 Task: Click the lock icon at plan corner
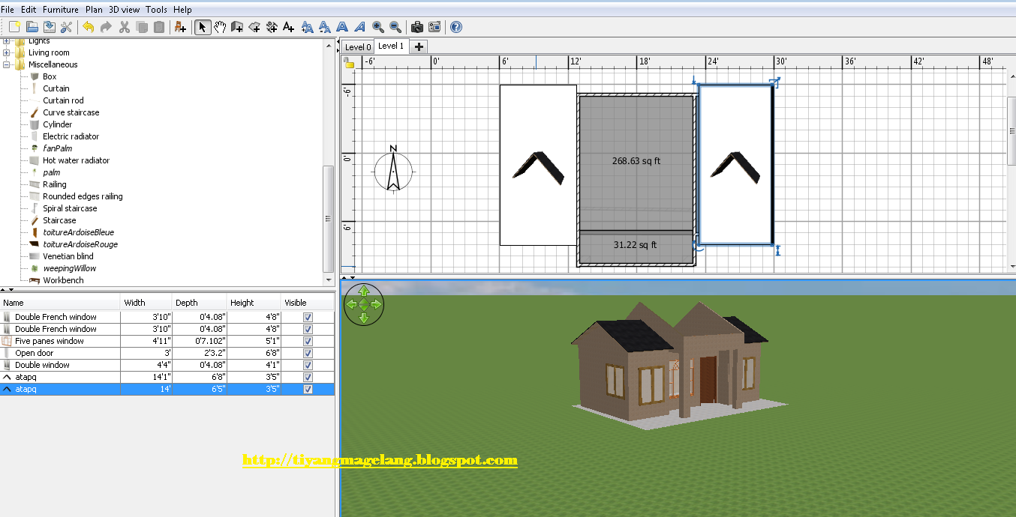click(349, 63)
